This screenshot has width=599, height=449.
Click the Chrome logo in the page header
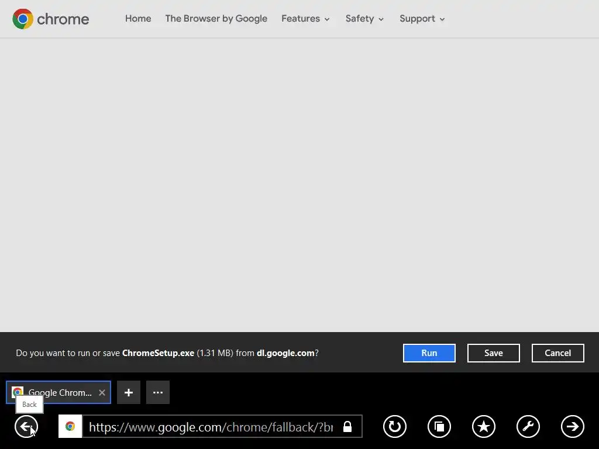coord(50,19)
